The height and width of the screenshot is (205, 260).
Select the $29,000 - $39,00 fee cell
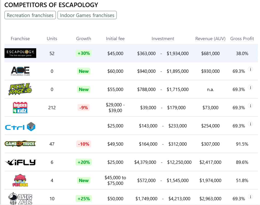(115, 108)
